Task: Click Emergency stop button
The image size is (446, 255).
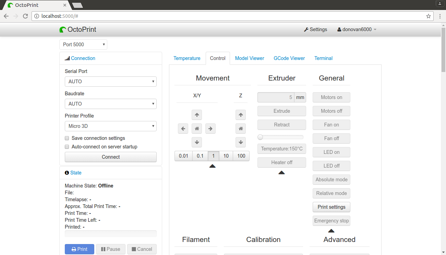Action: point(332,221)
